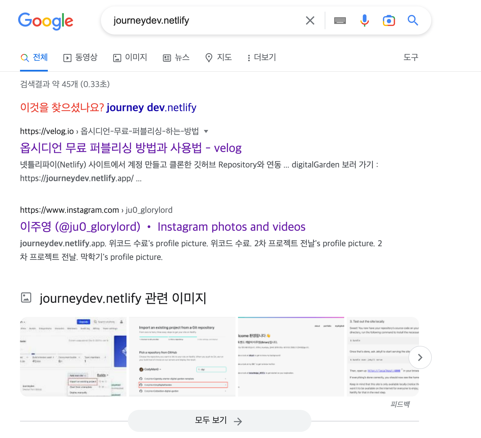
Task: Open the welcome 환영합니다 page thumbnail
Action: pos(291,357)
